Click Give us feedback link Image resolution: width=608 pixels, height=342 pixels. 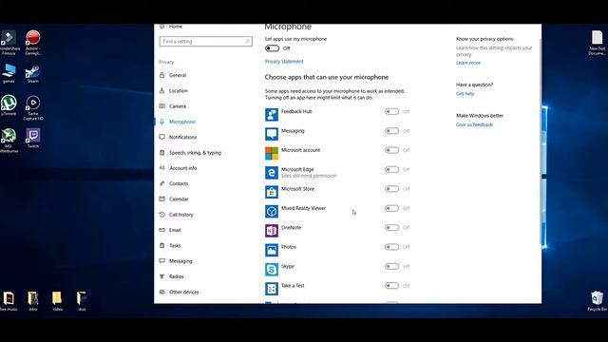point(474,124)
